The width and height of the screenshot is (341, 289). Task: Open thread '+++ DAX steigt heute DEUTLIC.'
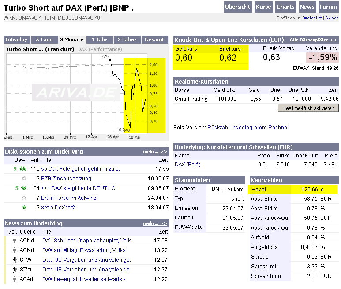[x=79, y=188]
